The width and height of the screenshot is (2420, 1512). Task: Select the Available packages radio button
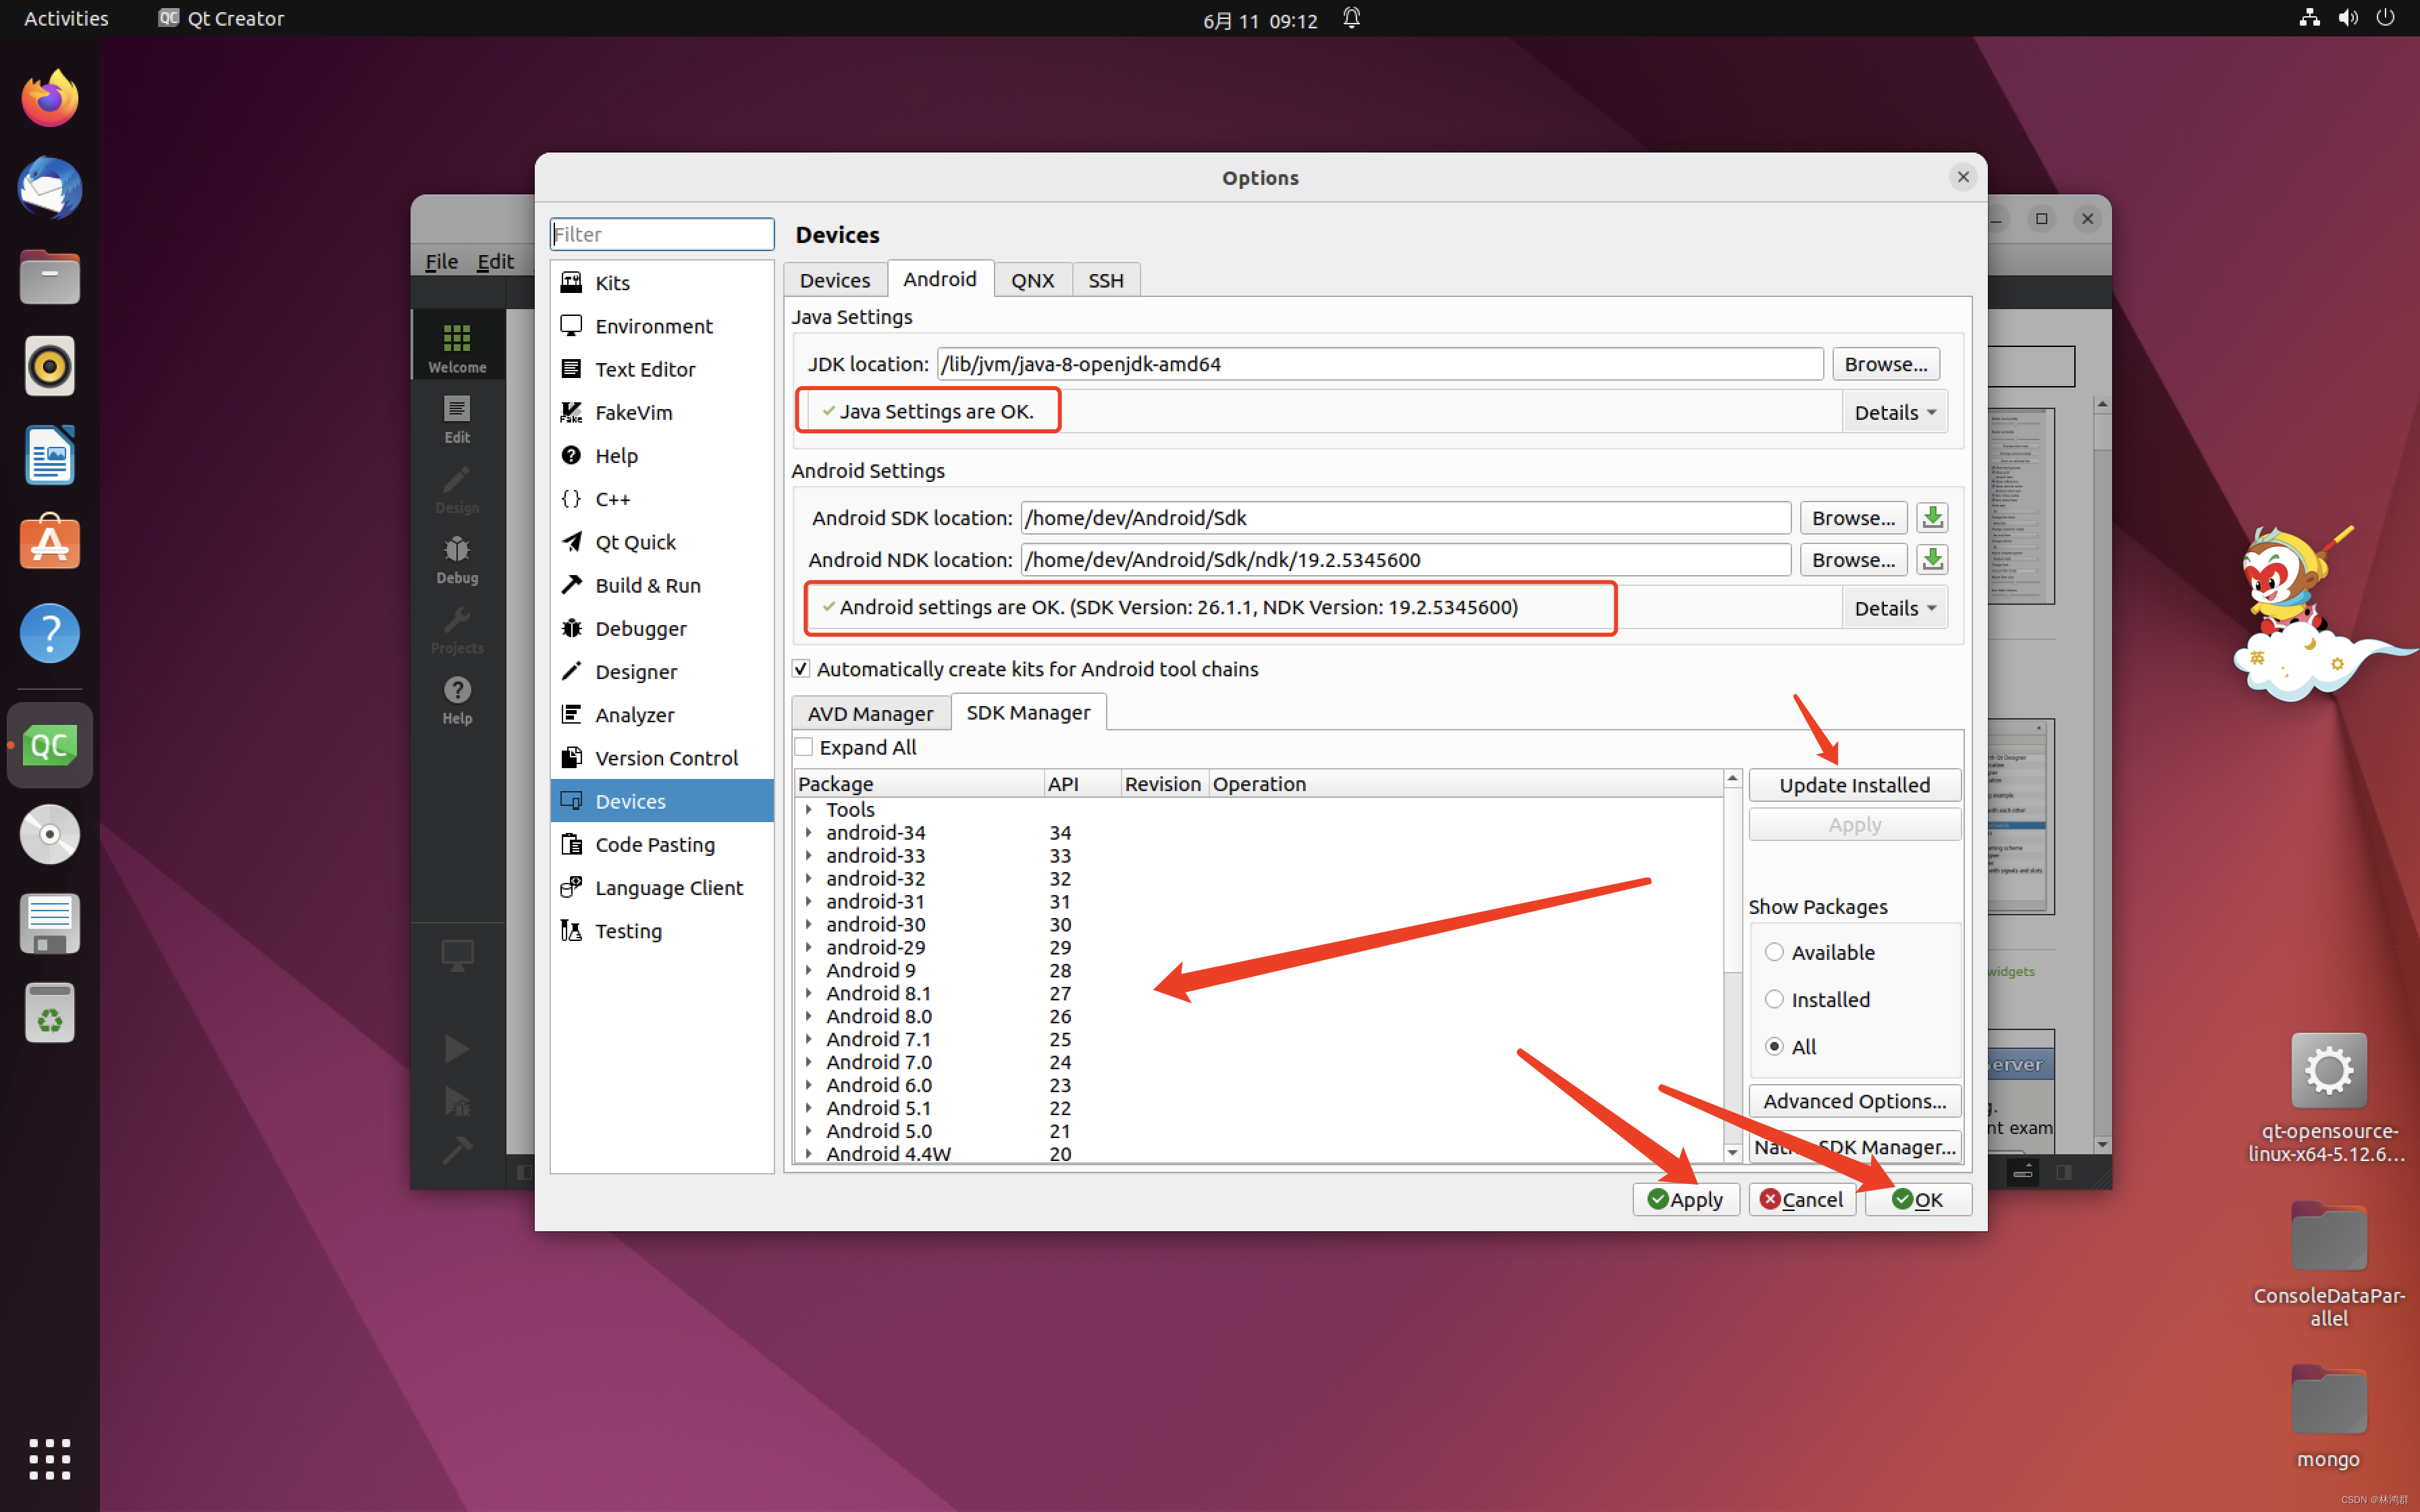1774,952
